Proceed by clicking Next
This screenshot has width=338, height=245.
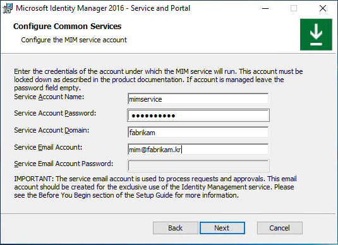tap(222, 228)
